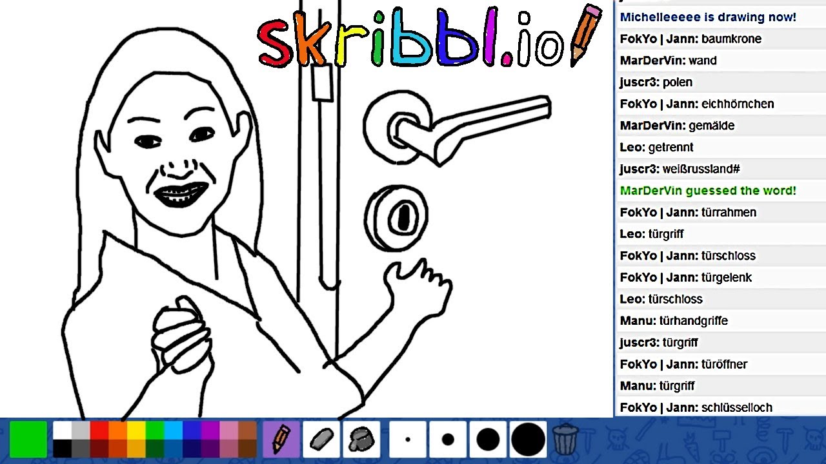Image resolution: width=826 pixels, height=464 pixels.
Task: Pick the dark gray color swatch
Action: click(x=81, y=449)
